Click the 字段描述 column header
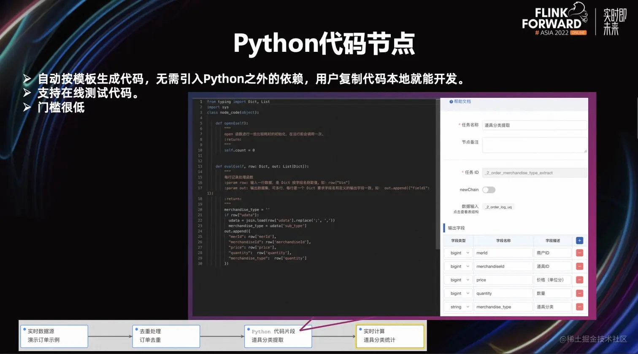 coord(553,241)
